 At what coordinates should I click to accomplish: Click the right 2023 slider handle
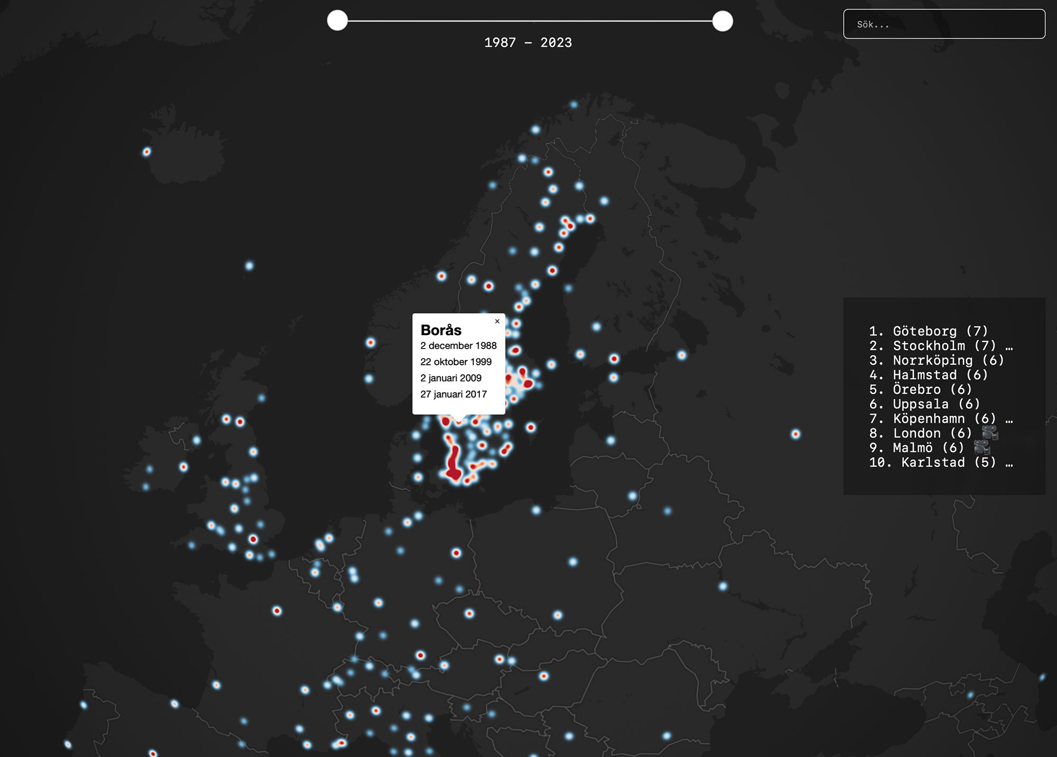coord(722,21)
